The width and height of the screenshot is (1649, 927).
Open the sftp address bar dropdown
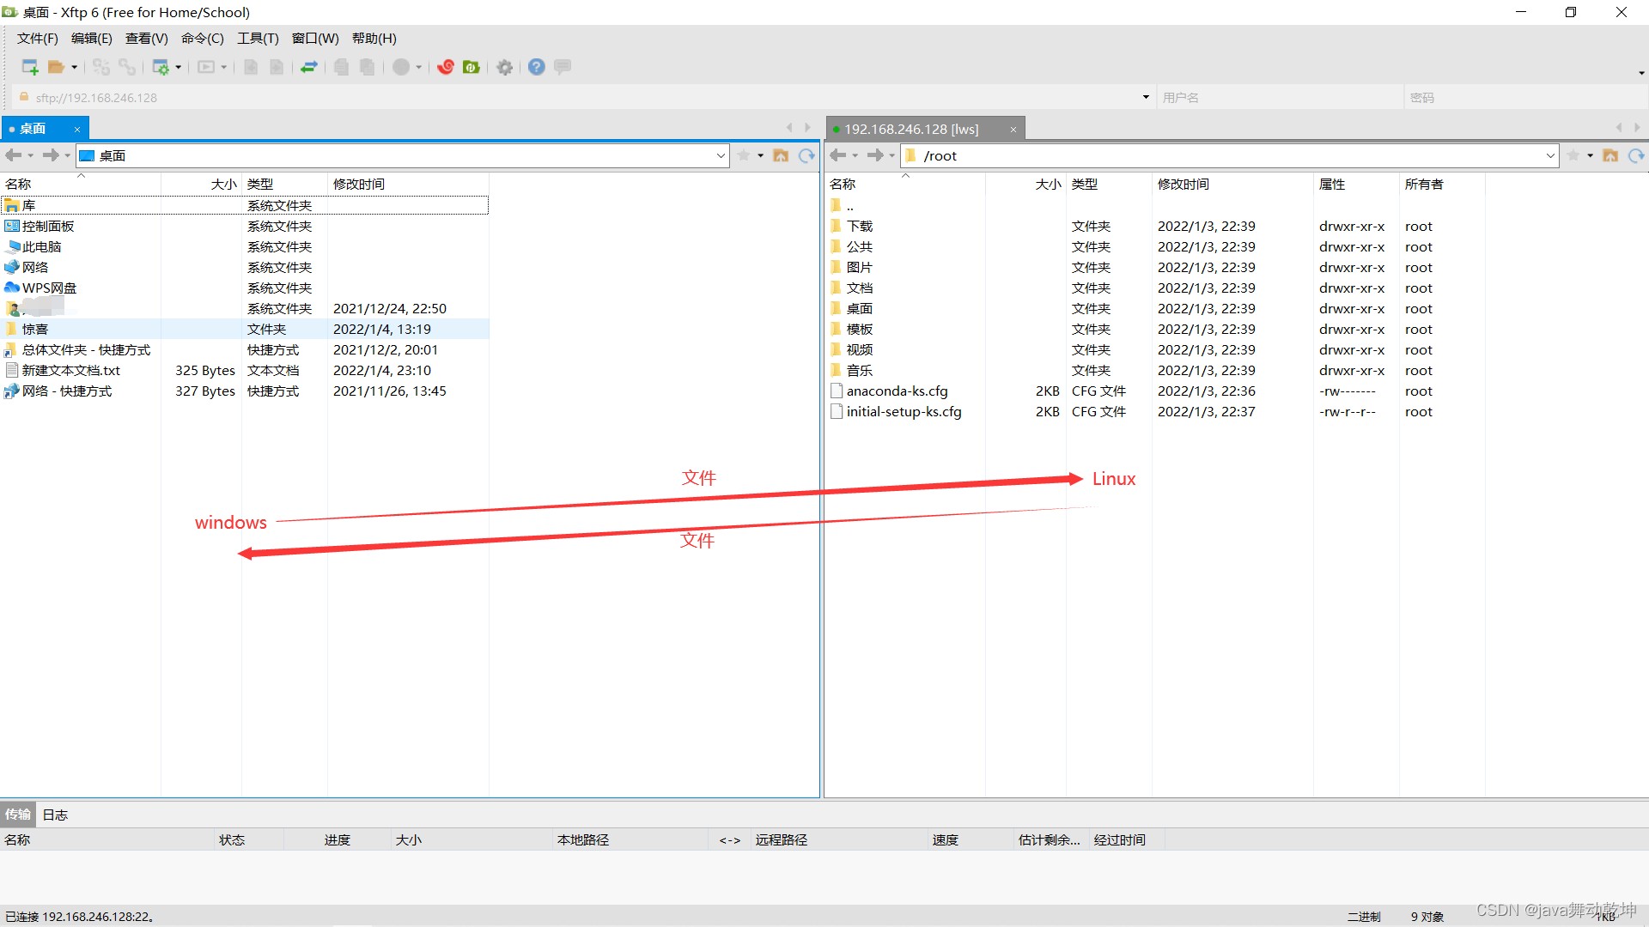1146,97
